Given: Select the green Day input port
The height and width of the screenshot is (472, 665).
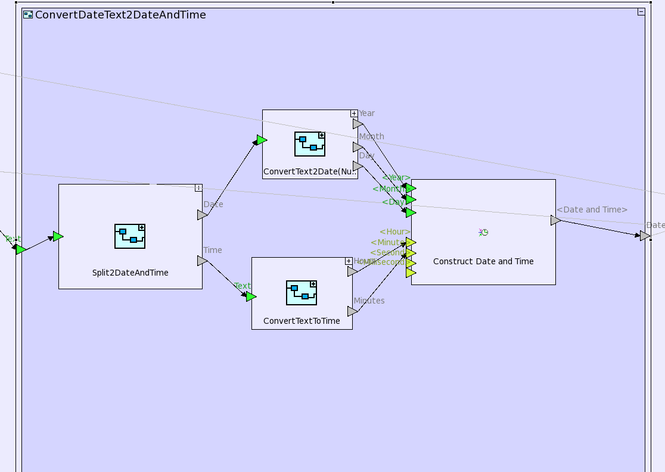Looking at the screenshot, I should (411, 212).
